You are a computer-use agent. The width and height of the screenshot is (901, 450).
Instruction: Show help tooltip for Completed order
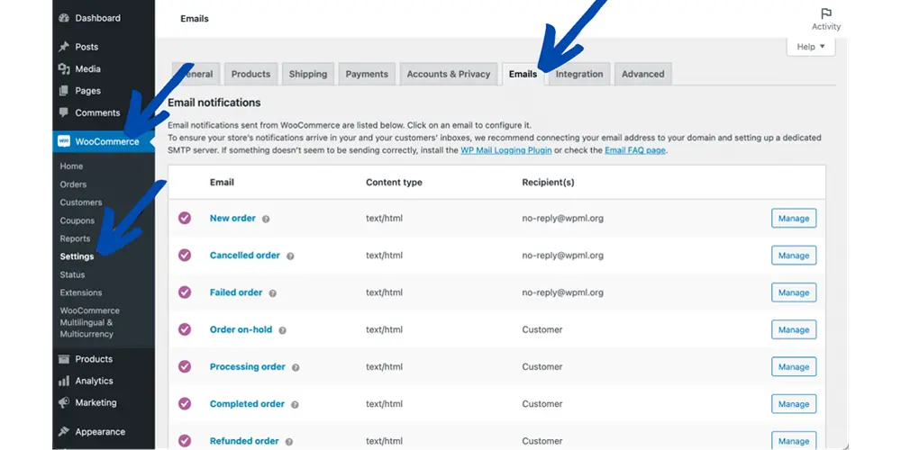(x=295, y=405)
